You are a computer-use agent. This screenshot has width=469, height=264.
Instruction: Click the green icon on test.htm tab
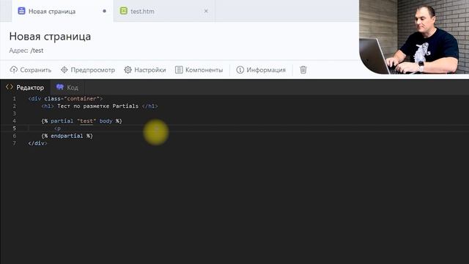click(124, 11)
